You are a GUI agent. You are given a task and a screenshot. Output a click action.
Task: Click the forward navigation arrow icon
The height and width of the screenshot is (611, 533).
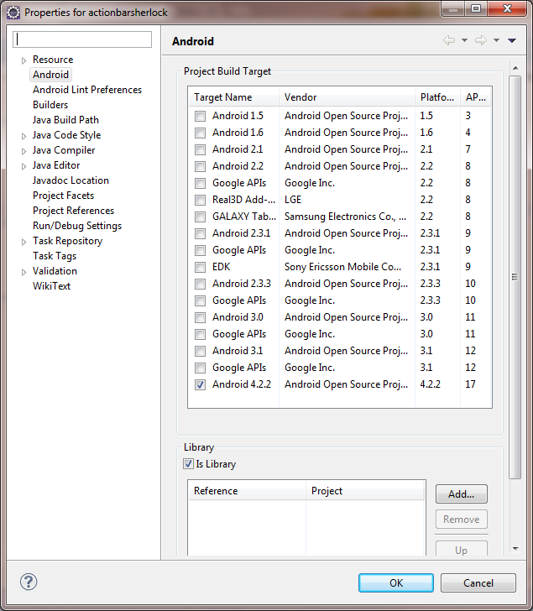pyautogui.click(x=480, y=40)
